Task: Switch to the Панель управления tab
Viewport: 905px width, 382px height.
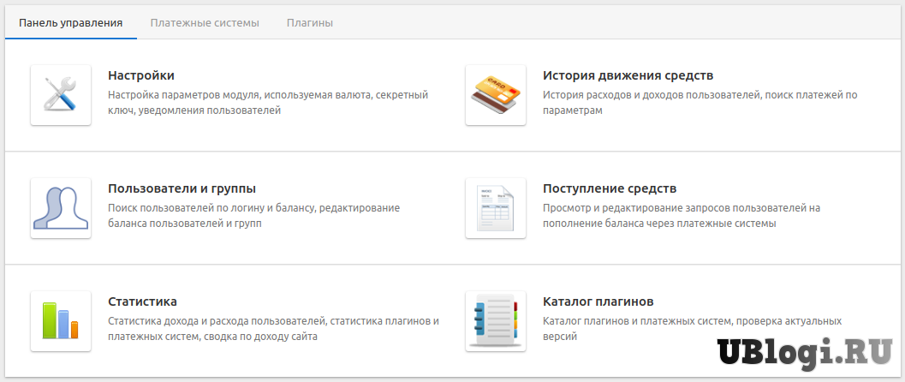Action: coord(70,23)
